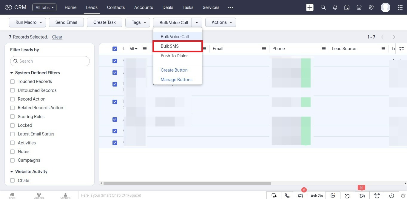Screen dimensions: 407x199
Task: Open the notifications bell icon
Action: (335, 7)
